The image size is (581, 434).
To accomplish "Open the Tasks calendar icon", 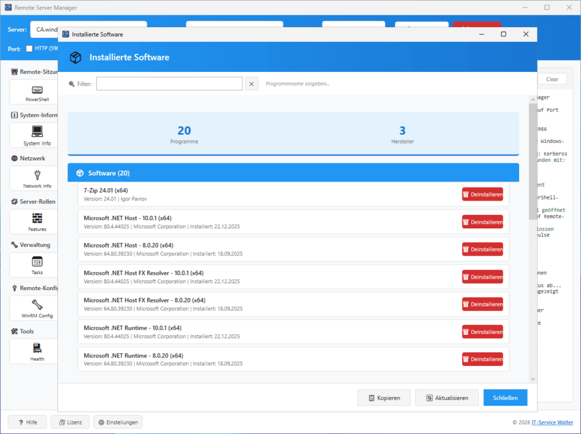I will click(x=37, y=262).
